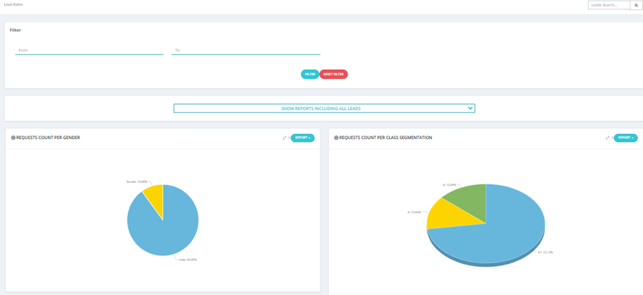The image size is (643, 295).
Task: Click the Lead Rates page title
Action: click(x=13, y=5)
